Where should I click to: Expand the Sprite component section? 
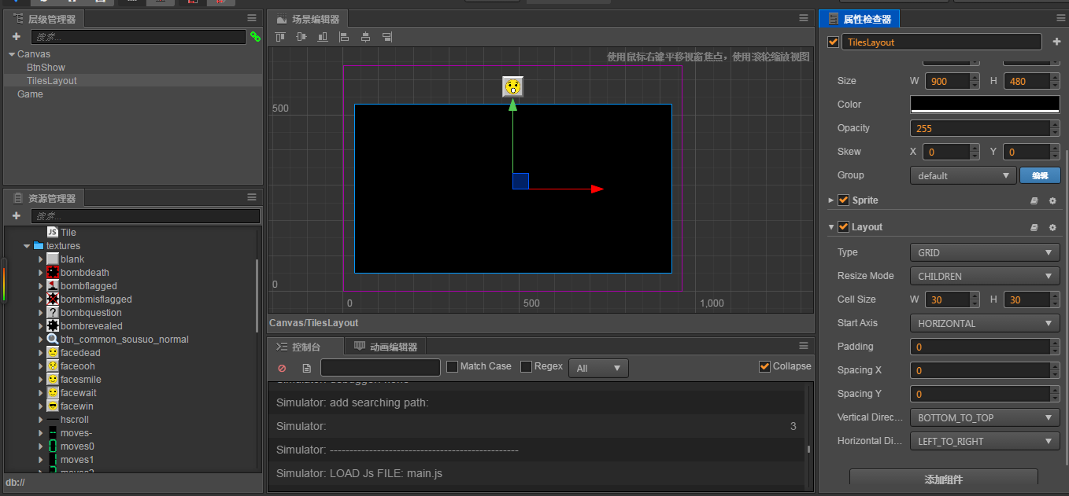tap(831, 200)
